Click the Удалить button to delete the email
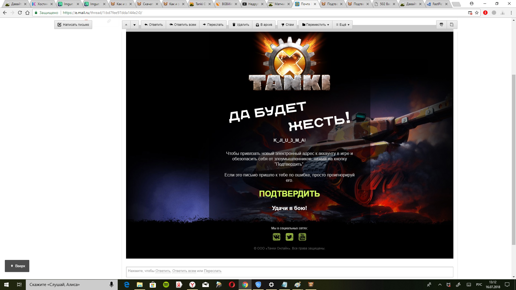Screen dimensions: 516x290 tap(241, 25)
